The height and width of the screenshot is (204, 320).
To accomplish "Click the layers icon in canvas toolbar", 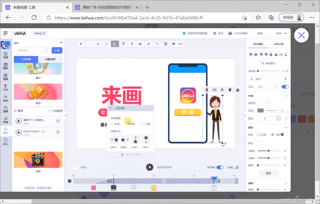I will (x=98, y=44).
